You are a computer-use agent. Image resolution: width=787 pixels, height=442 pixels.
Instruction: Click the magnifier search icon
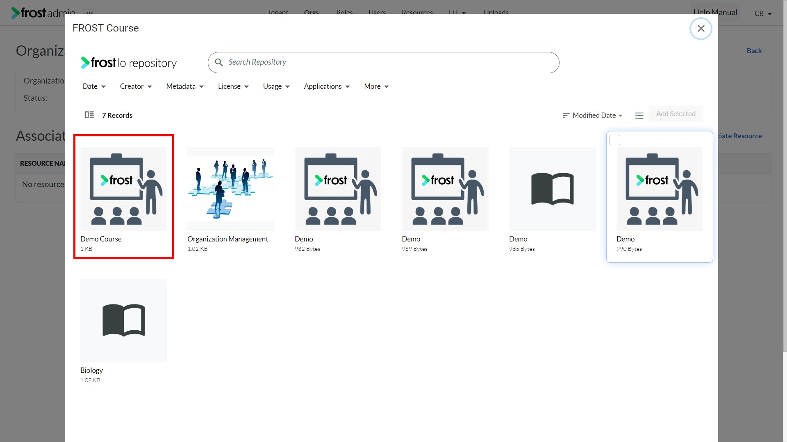pyautogui.click(x=219, y=62)
